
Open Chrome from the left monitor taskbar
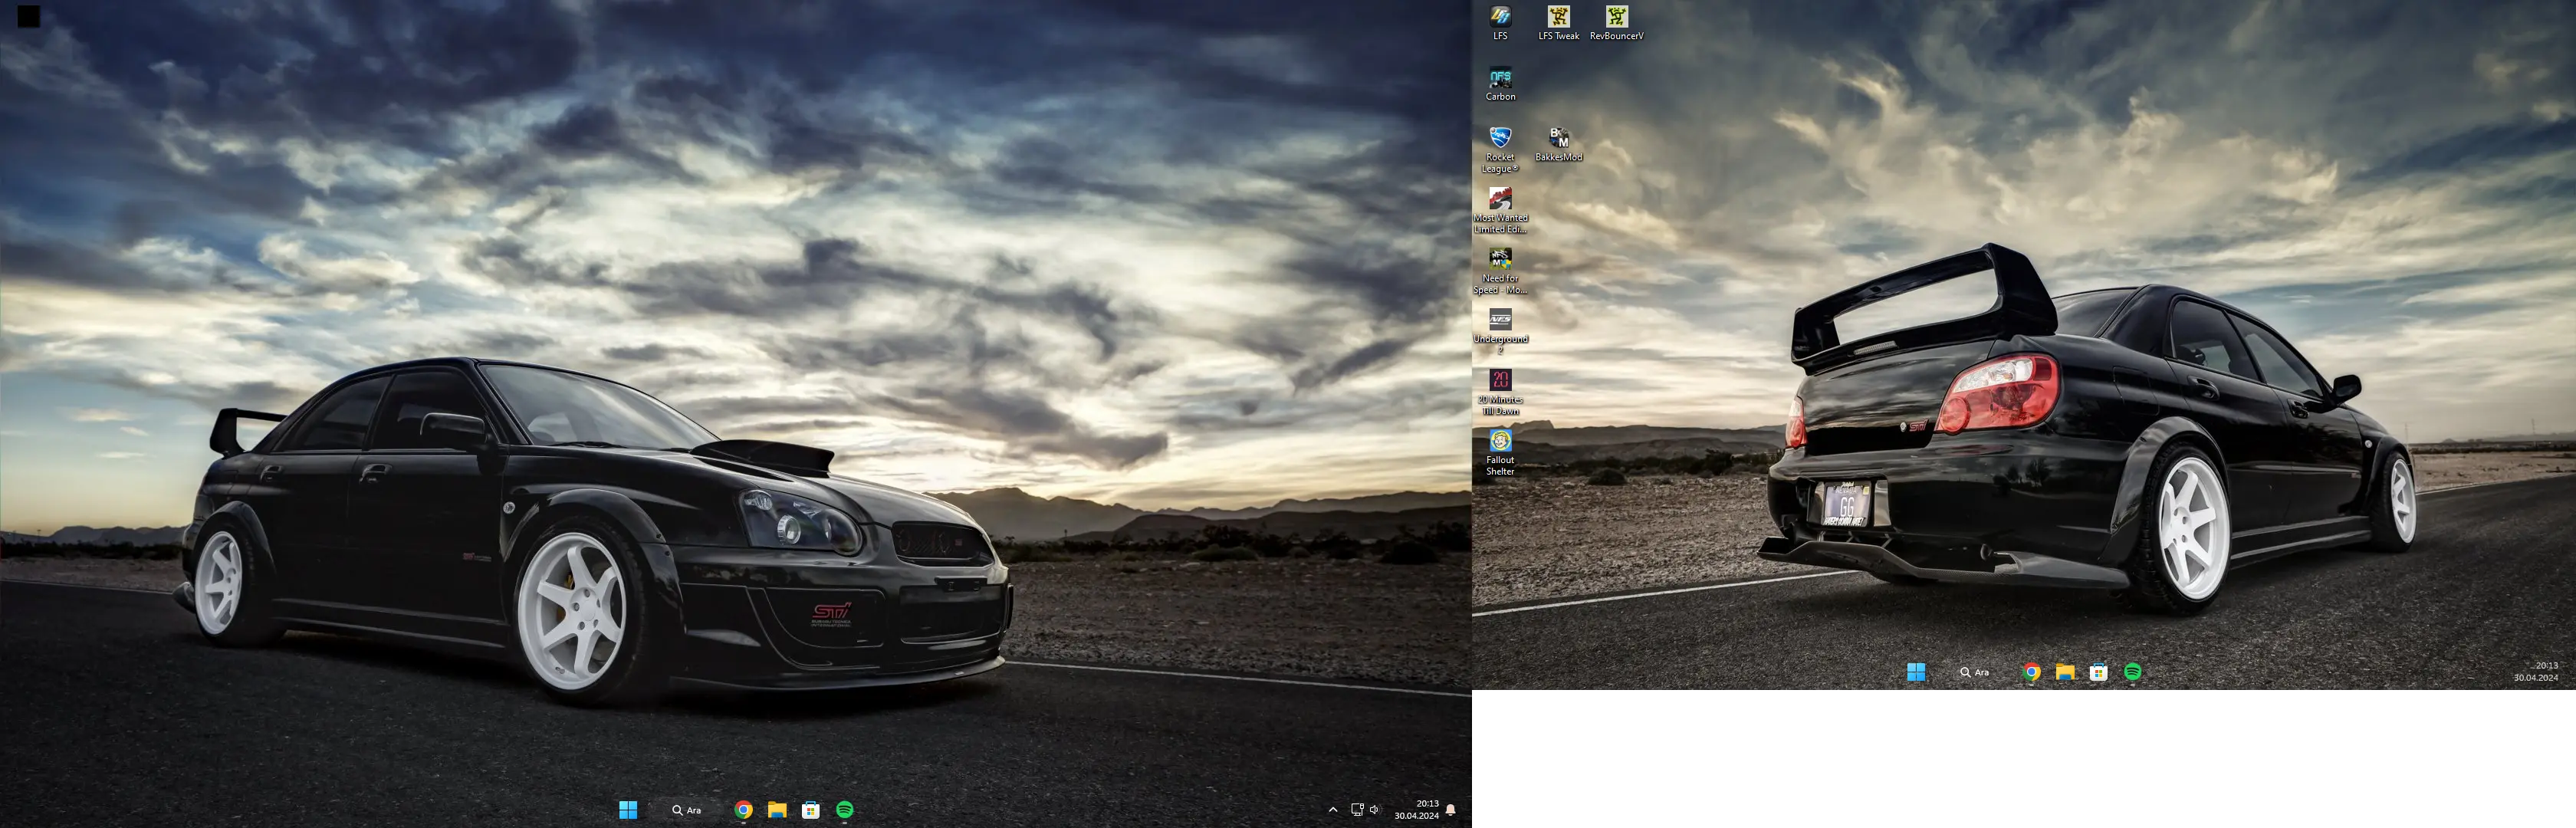point(743,810)
